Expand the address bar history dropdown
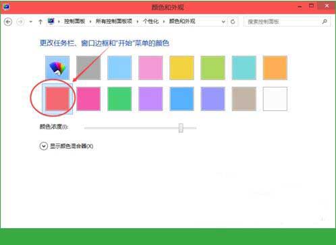 pyautogui.click(x=223, y=22)
